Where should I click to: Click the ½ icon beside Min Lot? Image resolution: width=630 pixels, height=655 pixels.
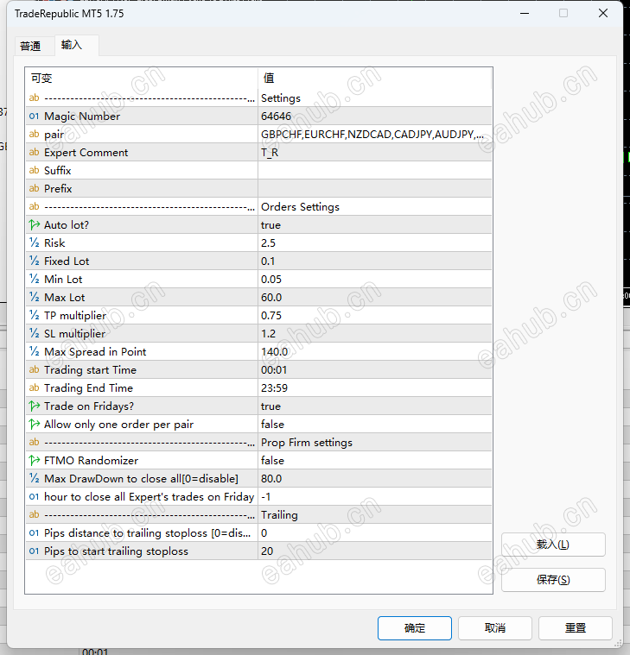tap(35, 279)
